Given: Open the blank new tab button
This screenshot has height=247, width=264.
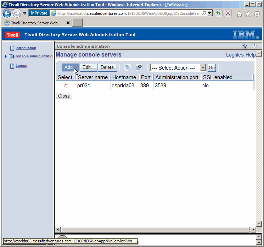Looking at the screenshot, I should pyautogui.click(x=77, y=23).
